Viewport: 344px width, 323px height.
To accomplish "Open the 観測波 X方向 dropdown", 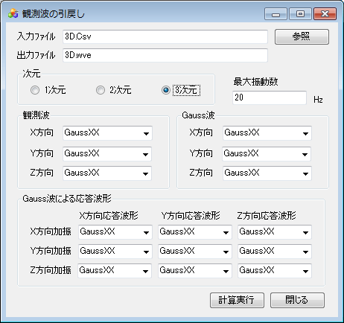I will [107, 133].
